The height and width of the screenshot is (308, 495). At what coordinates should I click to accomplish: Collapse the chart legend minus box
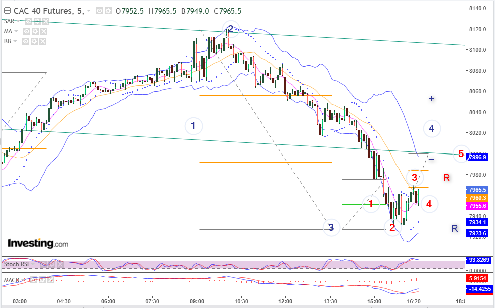click(x=7, y=11)
